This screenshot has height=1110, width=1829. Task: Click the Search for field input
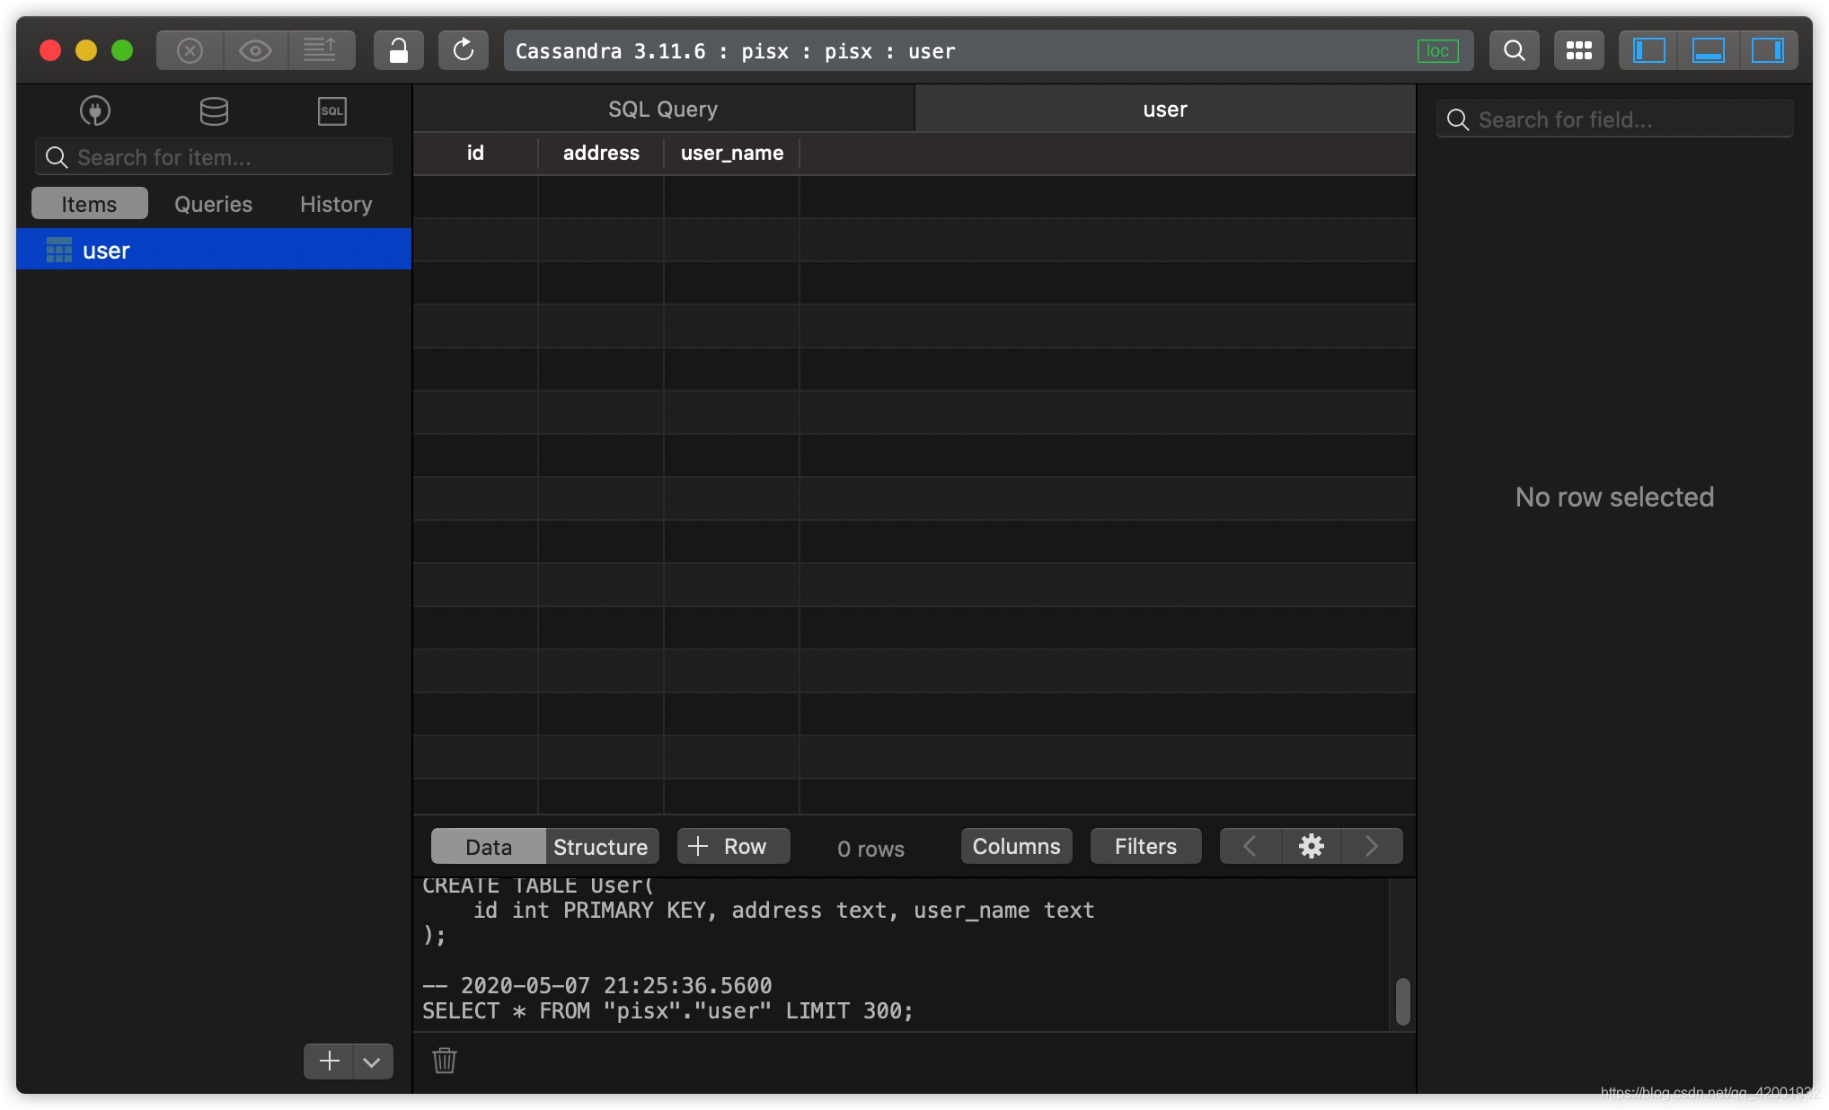pos(1615,119)
